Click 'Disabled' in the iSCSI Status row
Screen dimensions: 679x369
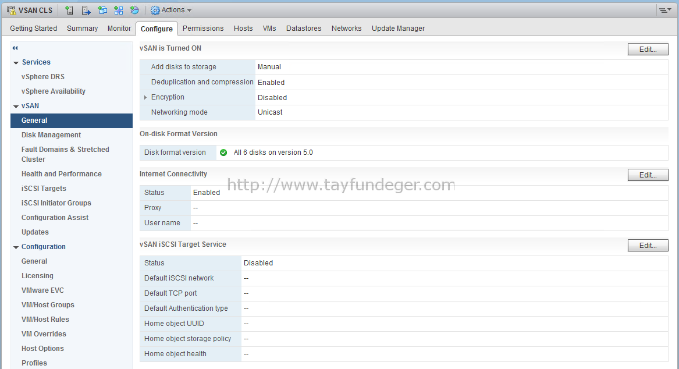click(x=258, y=263)
